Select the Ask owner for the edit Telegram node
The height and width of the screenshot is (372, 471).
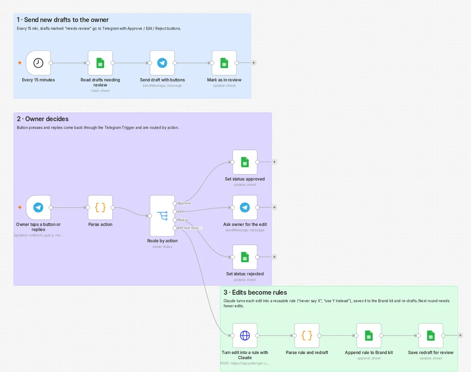pos(245,208)
